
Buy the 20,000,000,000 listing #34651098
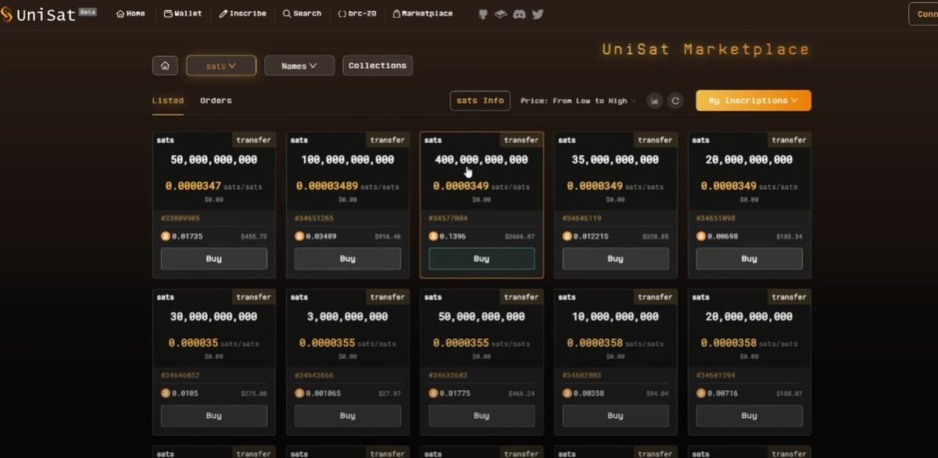pyautogui.click(x=750, y=259)
